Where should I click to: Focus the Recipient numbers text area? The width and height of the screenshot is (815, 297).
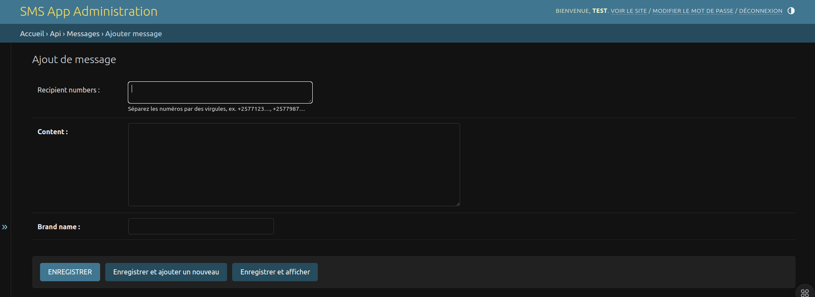pyautogui.click(x=220, y=92)
